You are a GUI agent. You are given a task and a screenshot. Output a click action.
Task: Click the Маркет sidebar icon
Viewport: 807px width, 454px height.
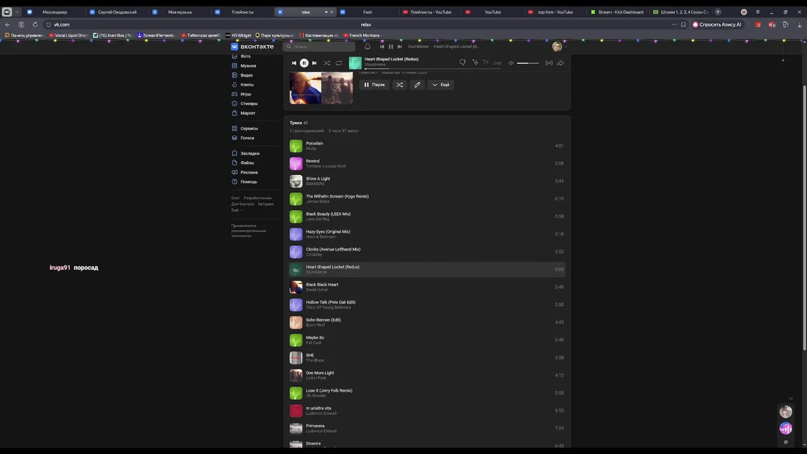[235, 113]
